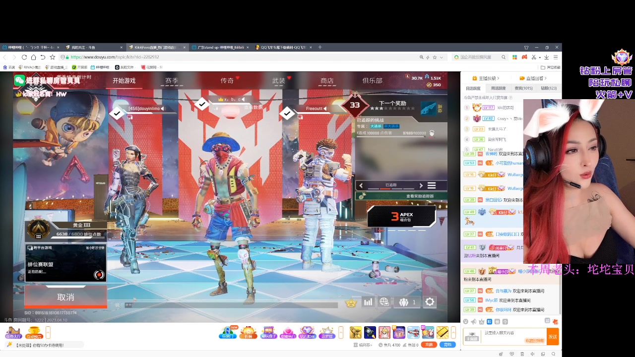Go to previous tracked challenge arrow
The image size is (635, 357).
pyautogui.click(x=361, y=185)
